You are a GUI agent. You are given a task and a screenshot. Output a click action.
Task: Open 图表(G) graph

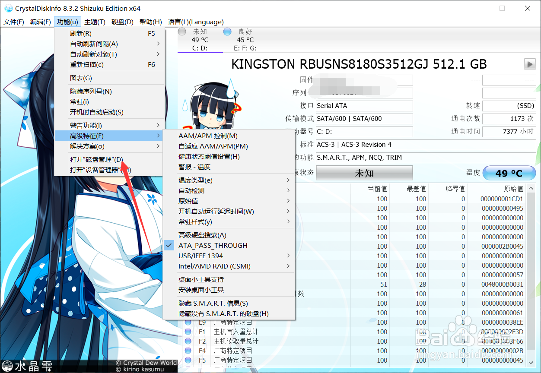110,78
